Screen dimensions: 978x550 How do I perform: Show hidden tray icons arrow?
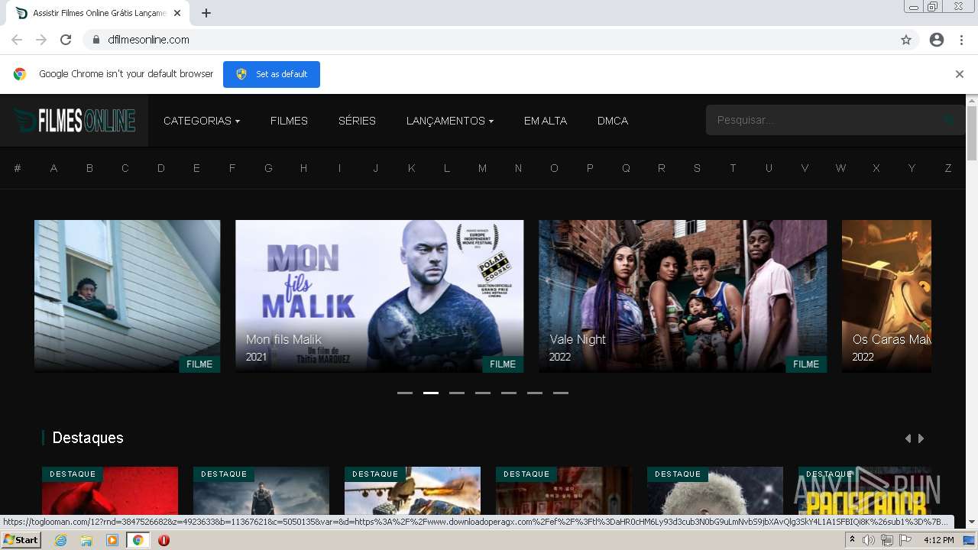point(852,540)
